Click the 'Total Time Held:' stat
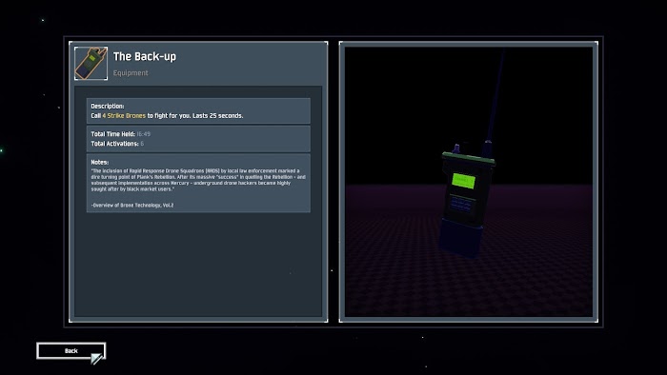Viewport: 667px width, 375px height. click(x=121, y=134)
